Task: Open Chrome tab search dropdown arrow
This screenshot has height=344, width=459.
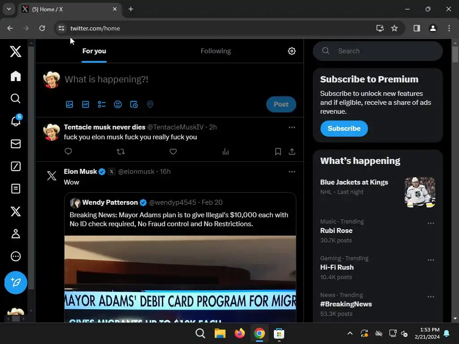Action: tap(9, 9)
